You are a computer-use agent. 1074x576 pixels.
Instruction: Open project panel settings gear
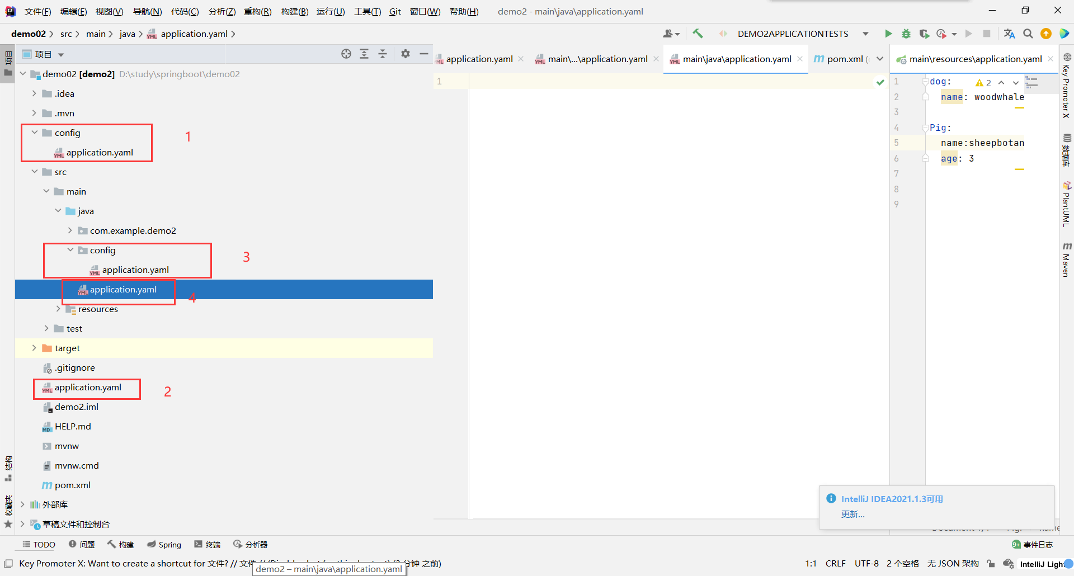click(406, 54)
